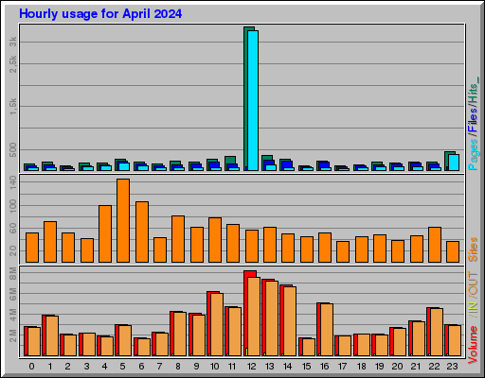Viewport: 485px width, 378px height.
Task: Select the tallest orange Sites bar at hour 5
Action: (123, 220)
